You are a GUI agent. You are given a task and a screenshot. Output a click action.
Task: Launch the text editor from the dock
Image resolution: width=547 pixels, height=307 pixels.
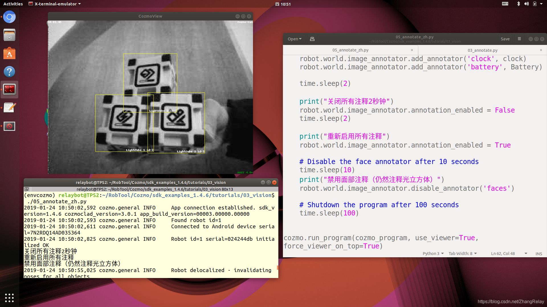9,107
